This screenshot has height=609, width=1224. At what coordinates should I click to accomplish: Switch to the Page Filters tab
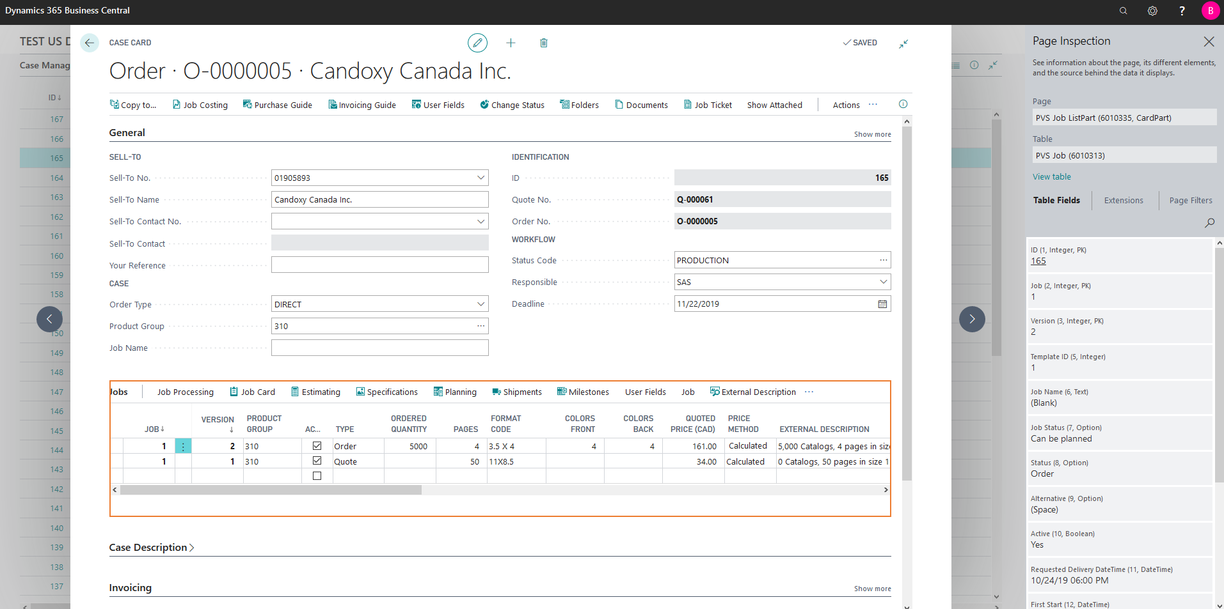coord(1191,201)
